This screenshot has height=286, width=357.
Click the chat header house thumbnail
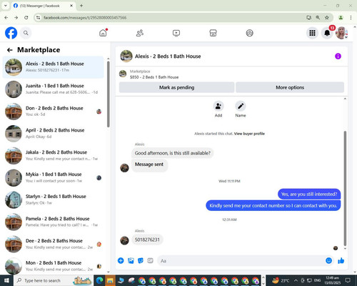coord(126,56)
